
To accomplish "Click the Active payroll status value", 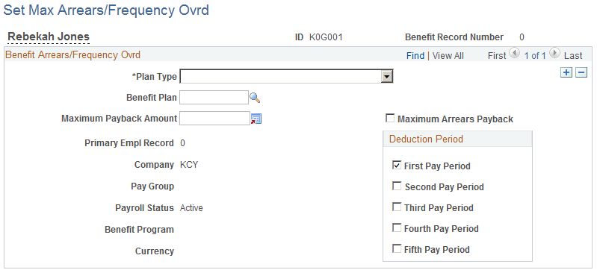I will click(x=191, y=208).
